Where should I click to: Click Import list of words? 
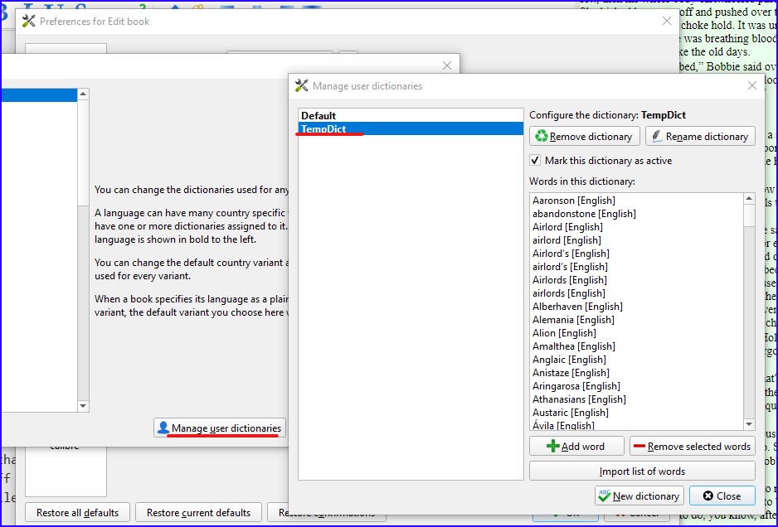(x=642, y=471)
